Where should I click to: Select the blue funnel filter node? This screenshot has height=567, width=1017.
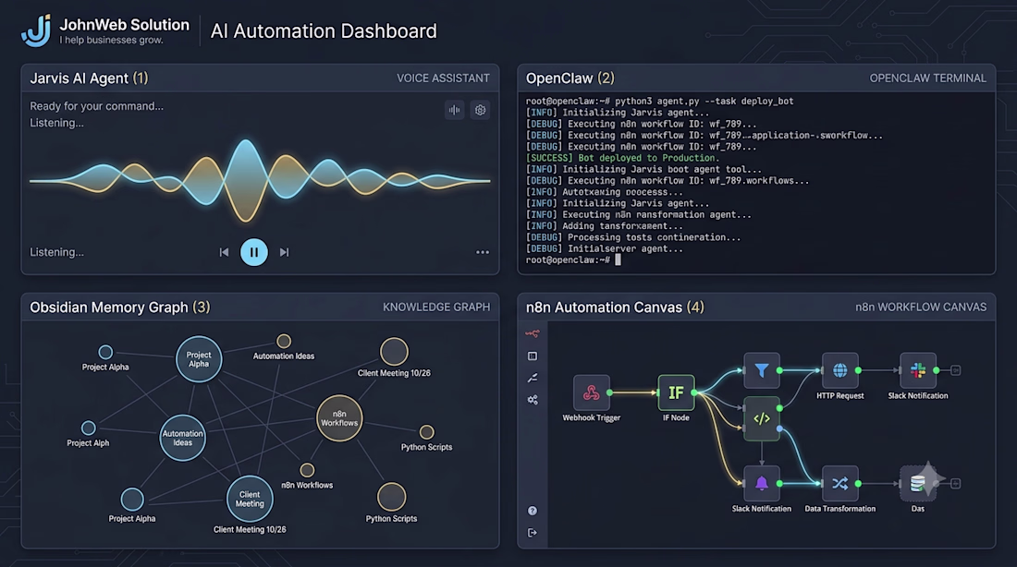click(762, 370)
